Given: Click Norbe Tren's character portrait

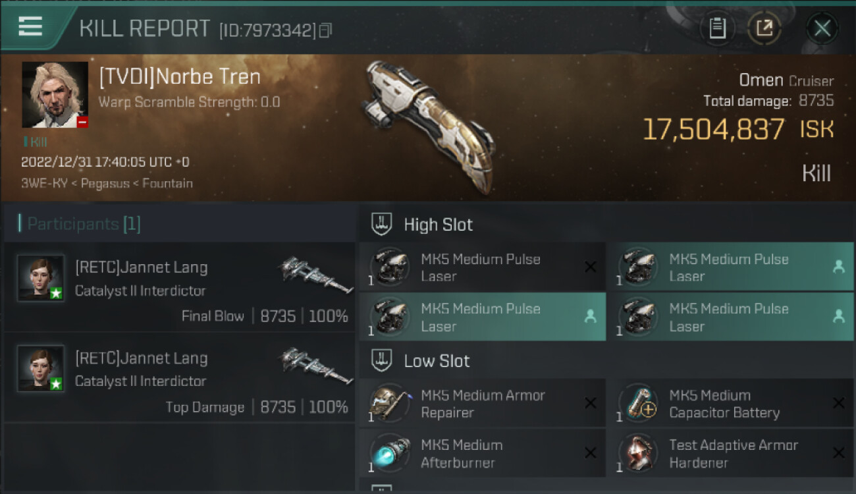Looking at the screenshot, I should pyautogui.click(x=55, y=94).
